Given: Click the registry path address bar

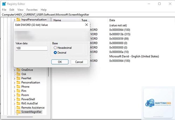Looking at the screenshot, I should coord(87,15).
